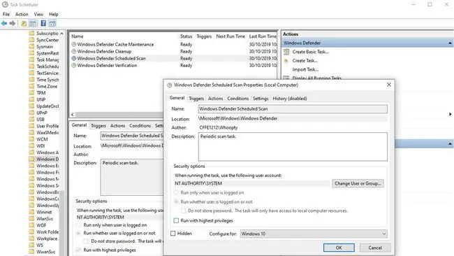Click the Cancel button

(375, 248)
